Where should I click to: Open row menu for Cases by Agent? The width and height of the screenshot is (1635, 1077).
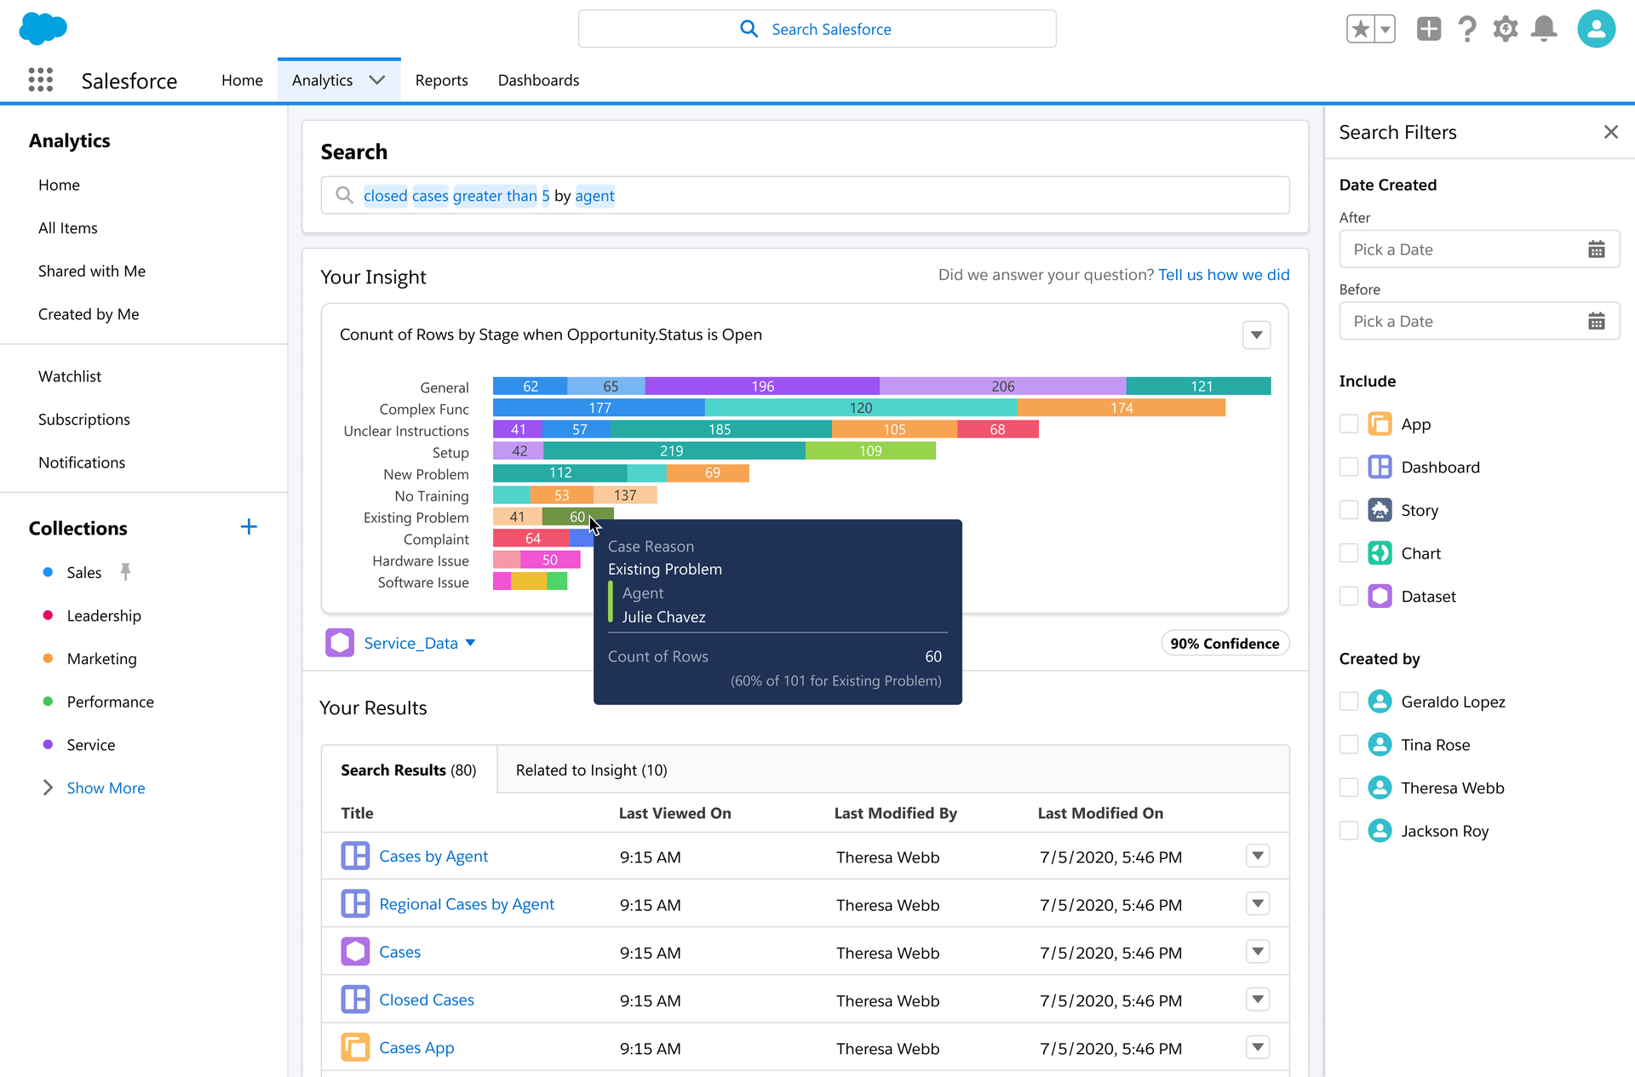point(1258,856)
